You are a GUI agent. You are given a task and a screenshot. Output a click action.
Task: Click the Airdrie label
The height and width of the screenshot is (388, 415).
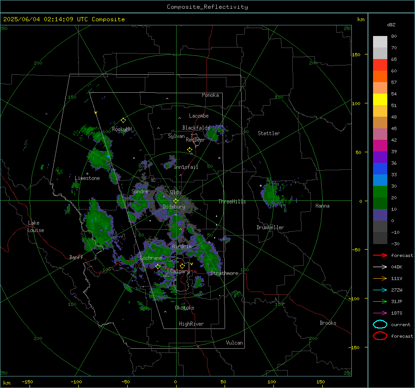[182, 246]
